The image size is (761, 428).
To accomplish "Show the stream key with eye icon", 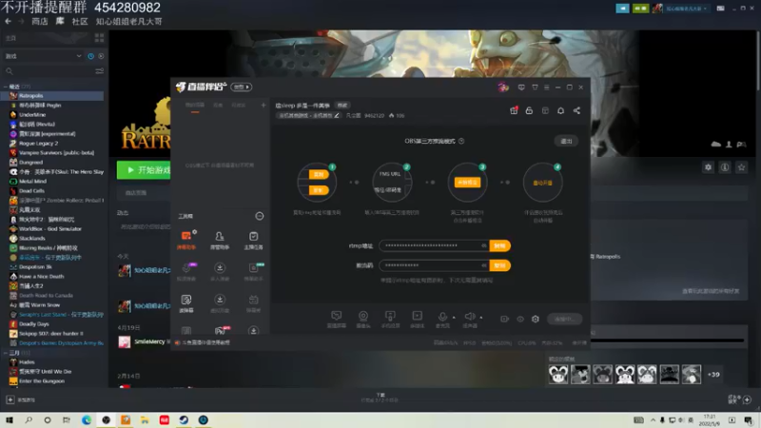I will point(484,265).
